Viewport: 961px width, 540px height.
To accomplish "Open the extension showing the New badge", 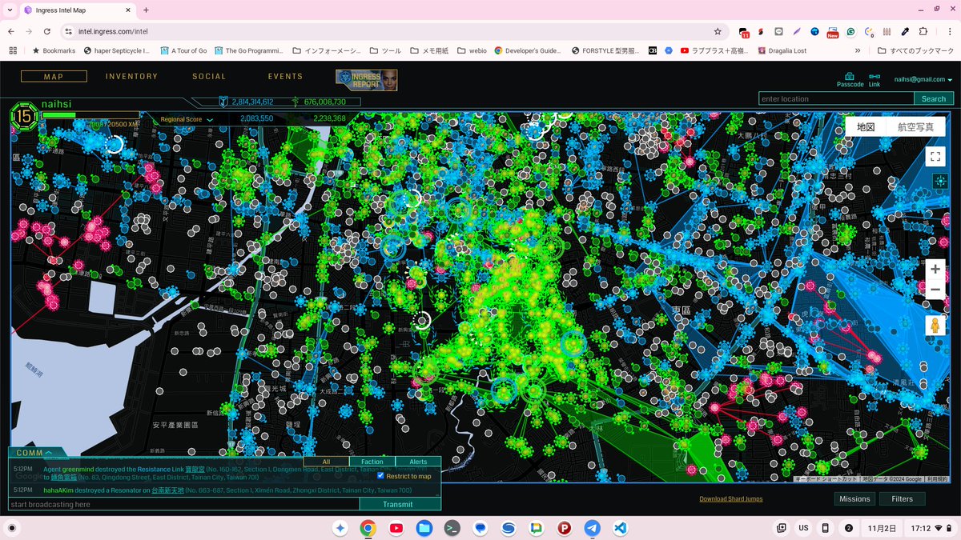I will (833, 32).
